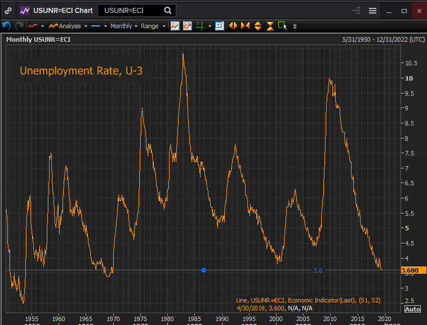Click the date range 5/31/1950 - 12/31/2022 text
This screenshot has width=427, height=325.
pyautogui.click(x=384, y=39)
